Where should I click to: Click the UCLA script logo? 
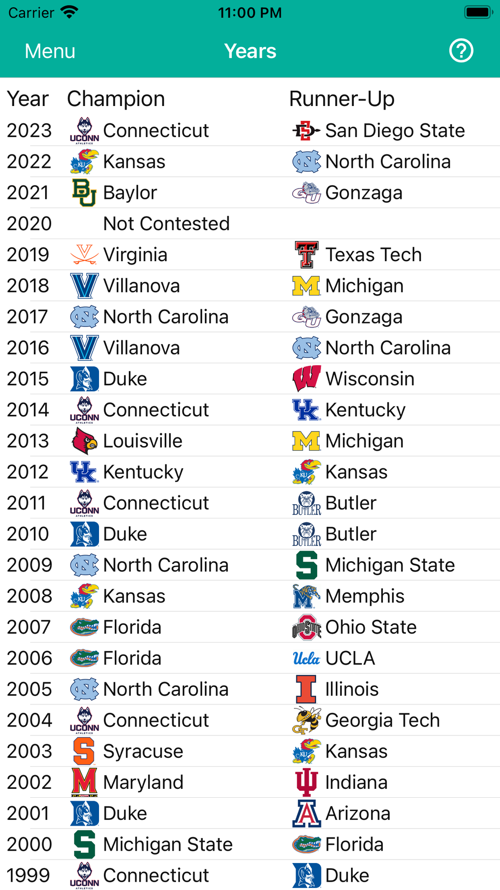pos(305,658)
